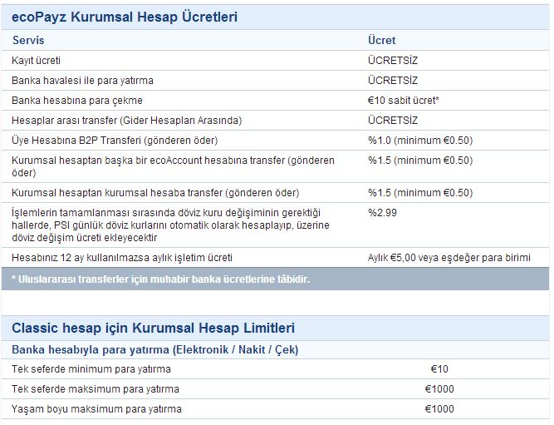
Task: Click the '€10 sabit ücret*' fee value
Action: pyautogui.click(x=403, y=101)
